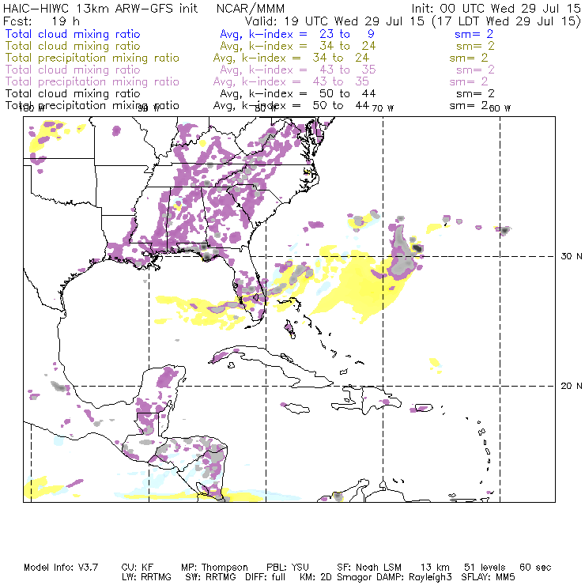Click the olive "Total precipitation mixing ratio" legend line
The width and height of the screenshot is (585, 585).
pos(92,58)
